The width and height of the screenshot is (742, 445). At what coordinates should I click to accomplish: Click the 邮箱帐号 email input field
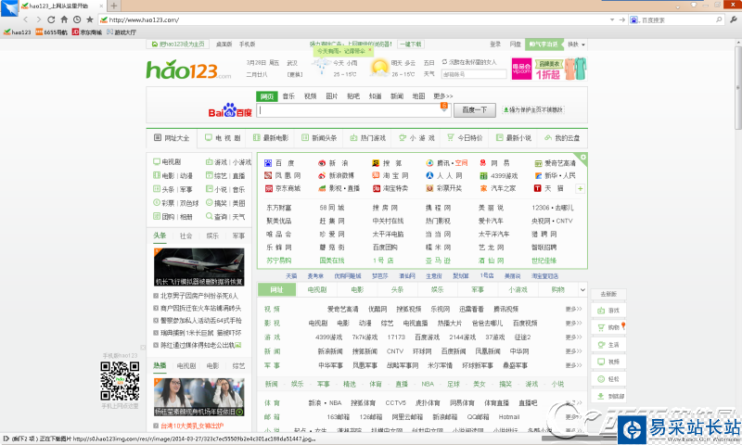click(x=474, y=74)
